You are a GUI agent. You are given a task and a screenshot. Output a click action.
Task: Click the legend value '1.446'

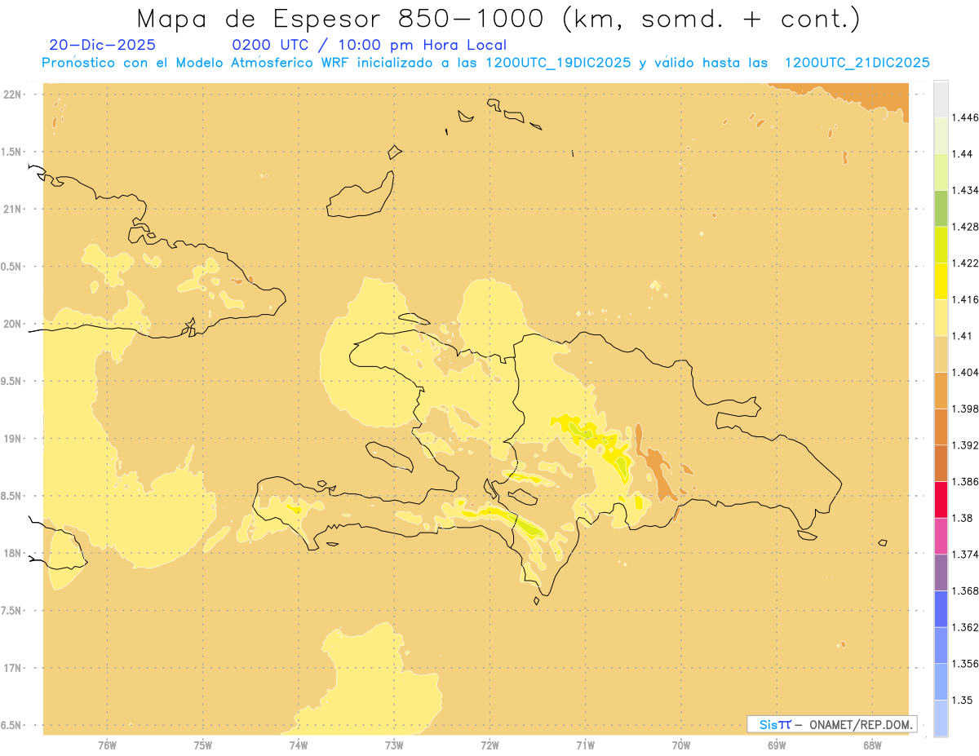pyautogui.click(x=964, y=117)
